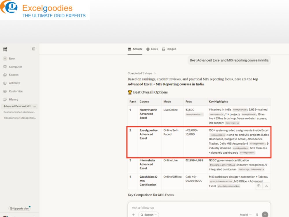
Task: Click the Upgrade plan button
Action: click(x=19, y=208)
